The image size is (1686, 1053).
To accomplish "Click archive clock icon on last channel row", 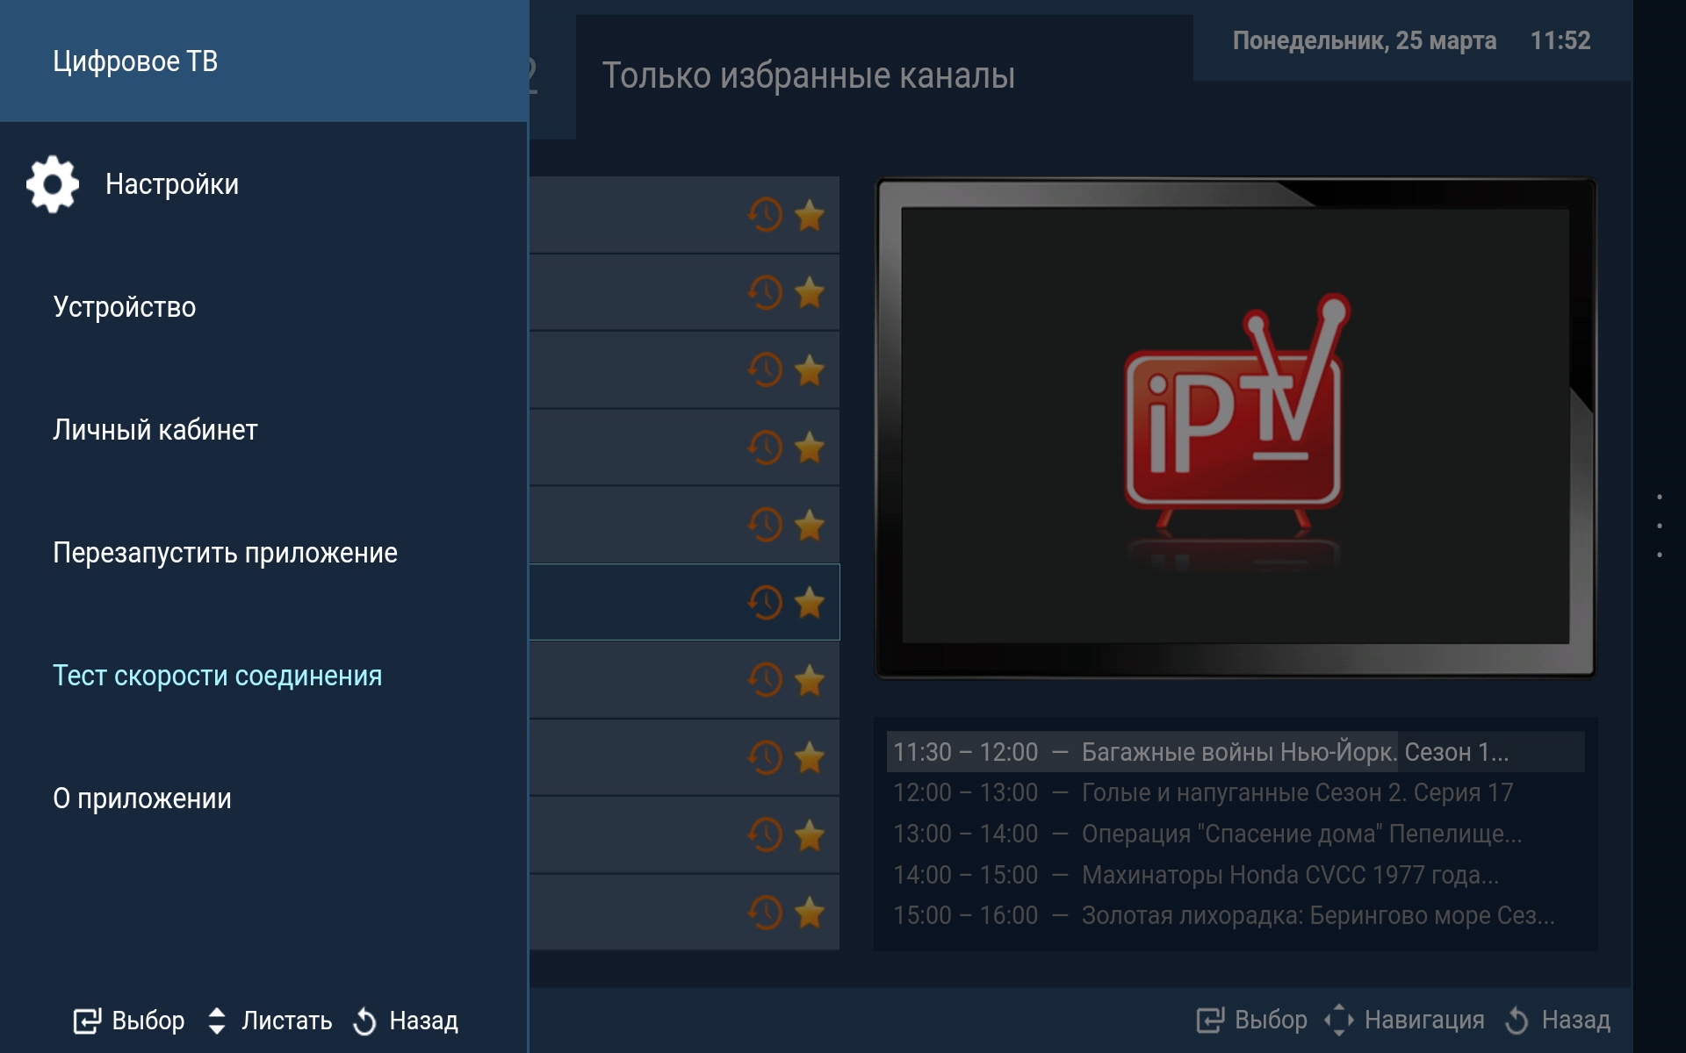I will tap(765, 913).
